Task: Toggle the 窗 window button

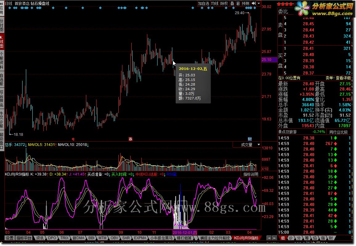Action: tap(238, 3)
